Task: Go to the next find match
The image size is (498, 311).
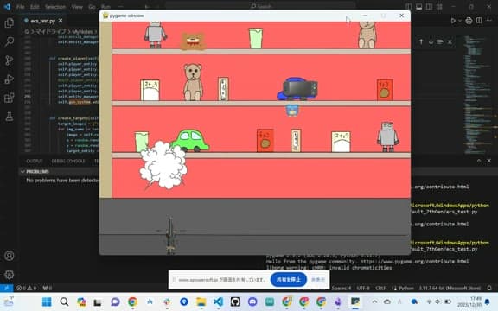Action: 431,41
